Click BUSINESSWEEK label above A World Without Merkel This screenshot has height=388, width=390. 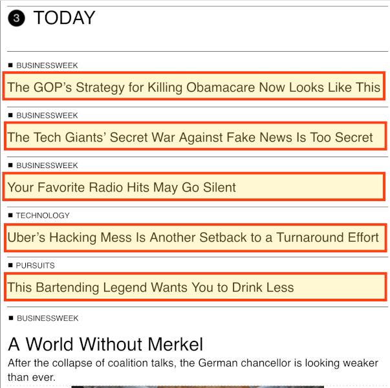[x=48, y=318]
